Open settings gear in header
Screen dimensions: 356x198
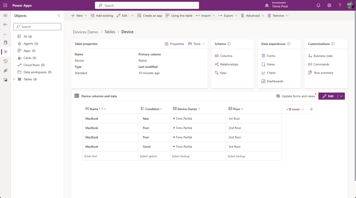[x=329, y=5]
